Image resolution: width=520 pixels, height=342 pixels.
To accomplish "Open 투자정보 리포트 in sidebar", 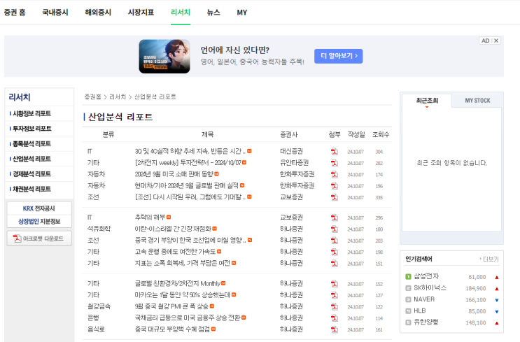I will pos(31,129).
